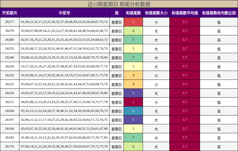Click winning numbers of issue 26211

[x=64, y=102]
